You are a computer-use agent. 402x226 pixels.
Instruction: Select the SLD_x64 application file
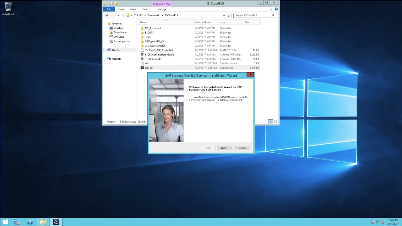pyautogui.click(x=200, y=68)
